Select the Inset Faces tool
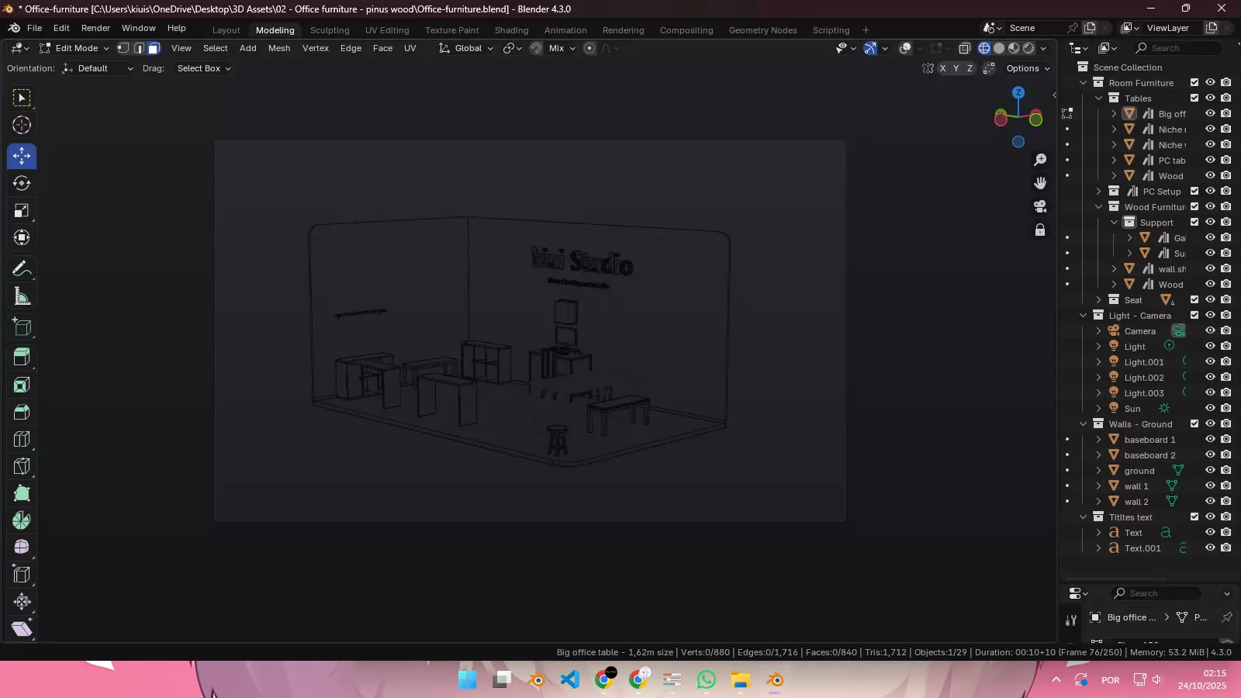 pos(22,385)
